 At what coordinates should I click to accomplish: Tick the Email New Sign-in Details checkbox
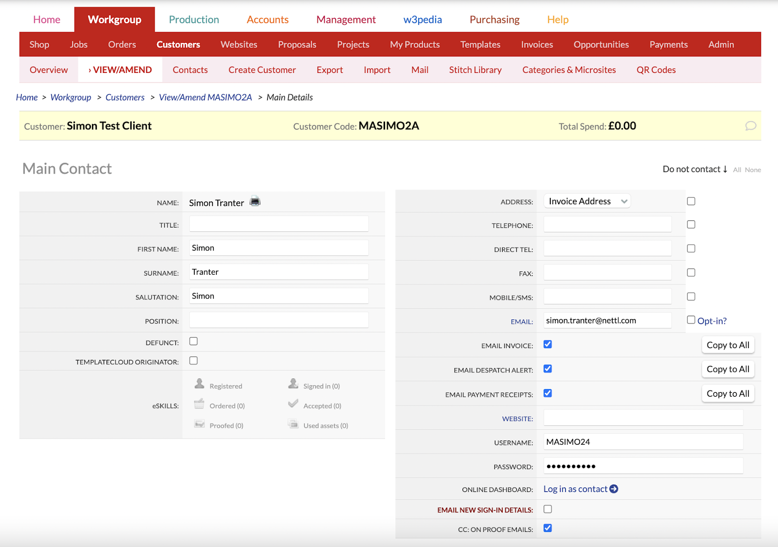coord(548,509)
